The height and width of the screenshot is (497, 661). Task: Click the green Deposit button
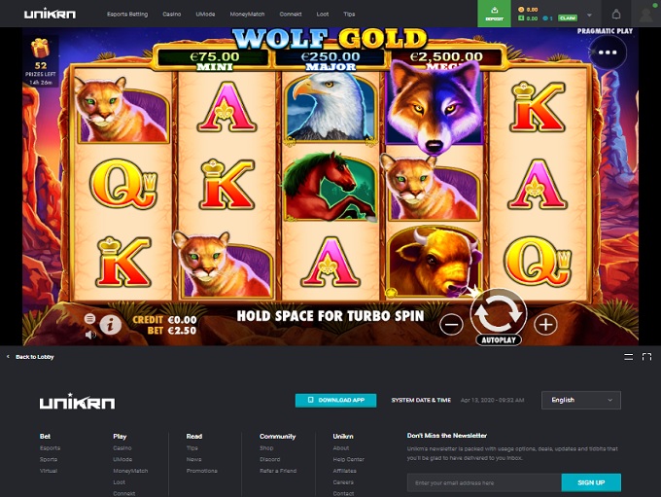pos(494,14)
